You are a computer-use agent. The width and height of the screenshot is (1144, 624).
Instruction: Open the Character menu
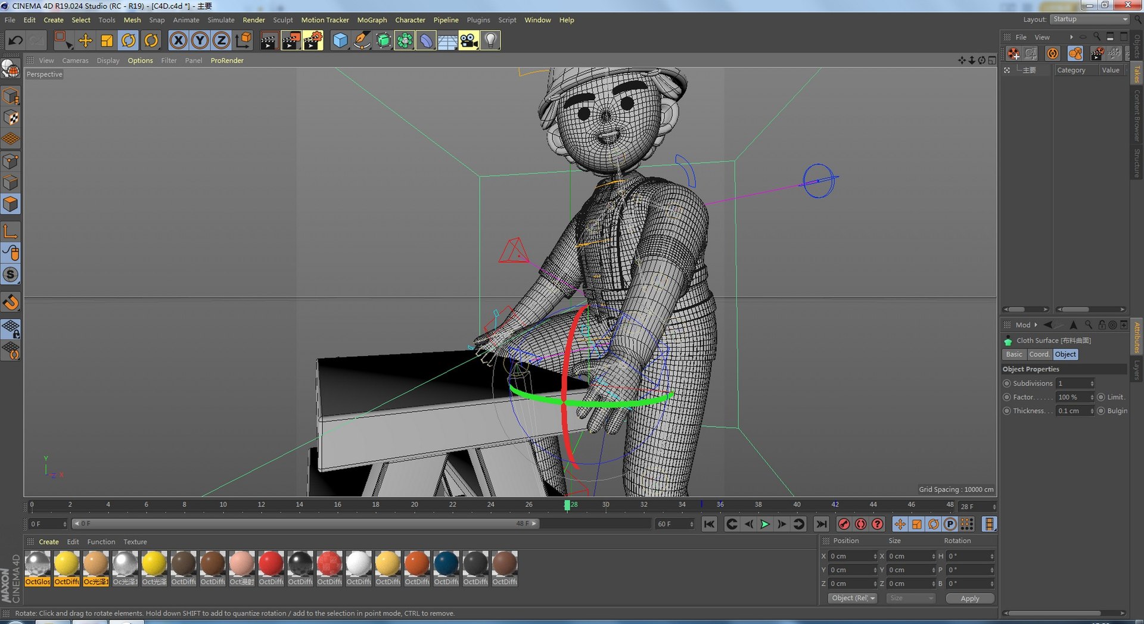coord(410,20)
